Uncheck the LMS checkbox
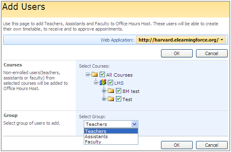This screenshot has height=152, width=231. (110, 82)
